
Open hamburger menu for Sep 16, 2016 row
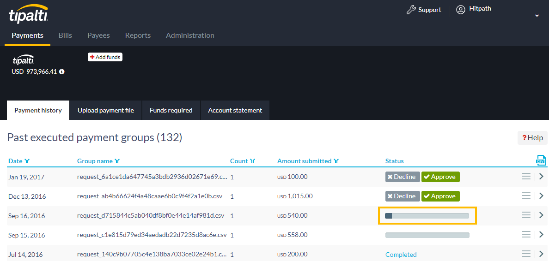click(x=526, y=215)
